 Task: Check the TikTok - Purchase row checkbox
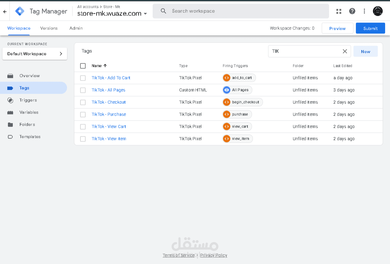83,114
